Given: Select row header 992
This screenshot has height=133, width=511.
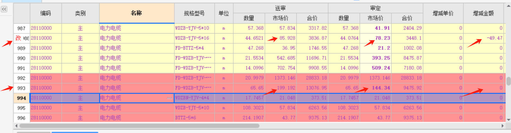Looking at the screenshot, I should click(21, 78).
